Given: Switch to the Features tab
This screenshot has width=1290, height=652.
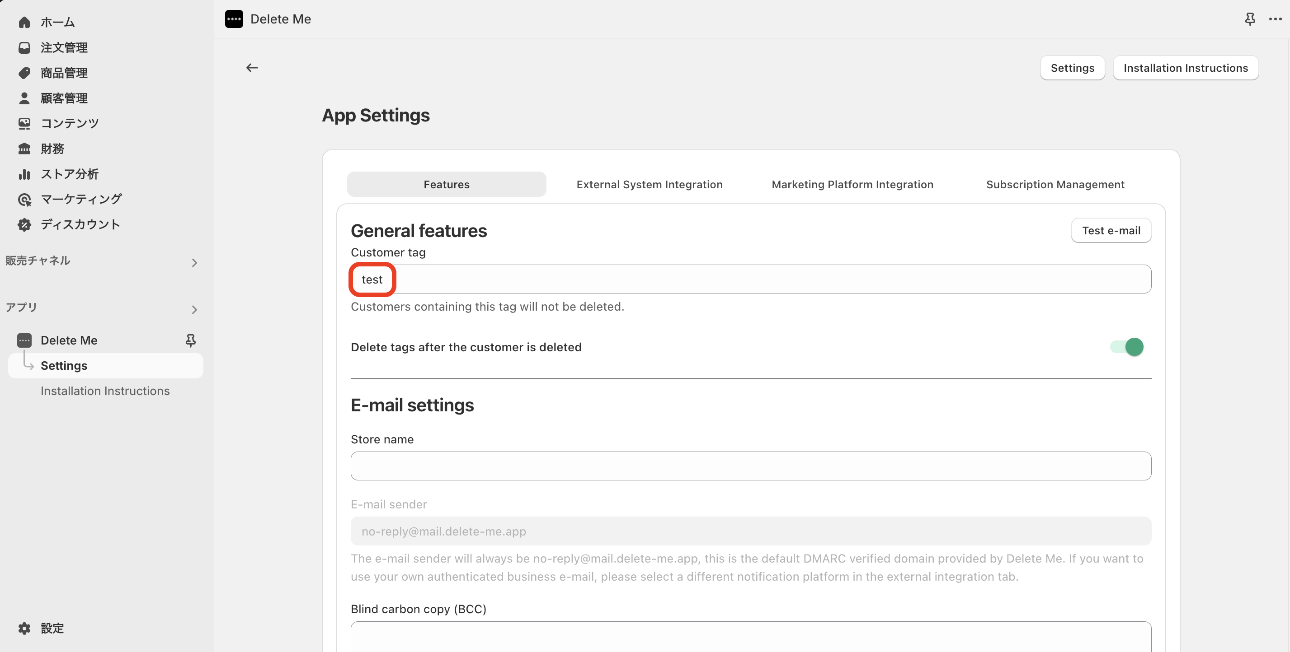Looking at the screenshot, I should pyautogui.click(x=446, y=184).
